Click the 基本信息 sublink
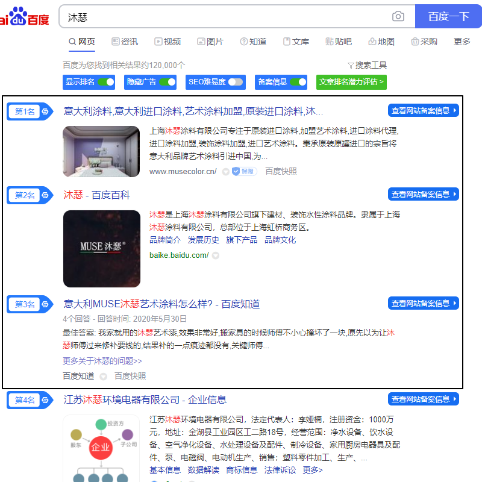Viewport: 482px width, 482px height. coord(165,470)
